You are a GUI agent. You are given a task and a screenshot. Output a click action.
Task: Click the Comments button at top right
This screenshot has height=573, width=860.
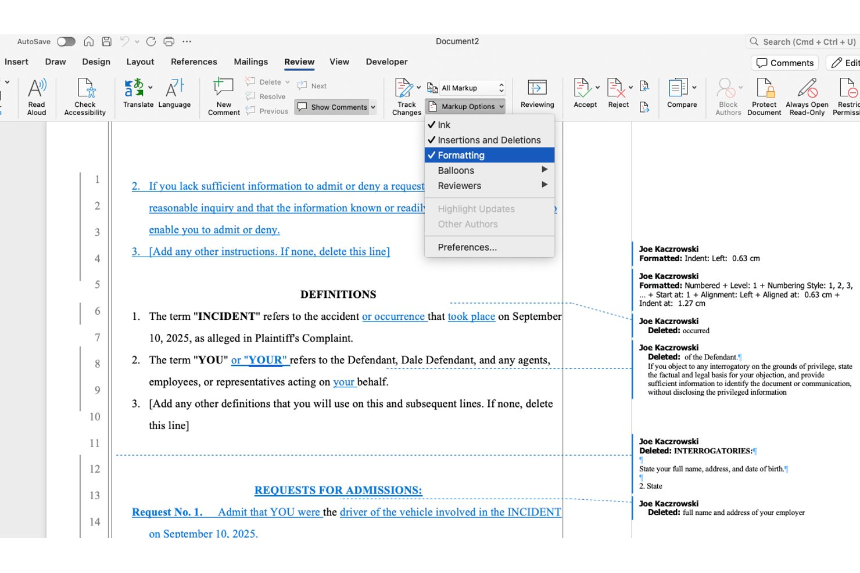[x=785, y=63]
